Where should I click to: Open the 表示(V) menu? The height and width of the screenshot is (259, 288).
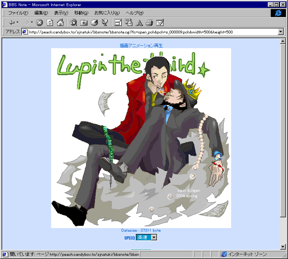[61, 13]
